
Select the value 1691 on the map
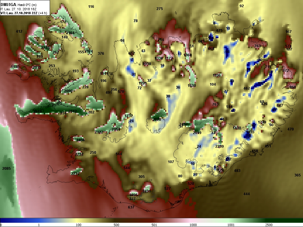pyautogui.click(x=146, y=191)
